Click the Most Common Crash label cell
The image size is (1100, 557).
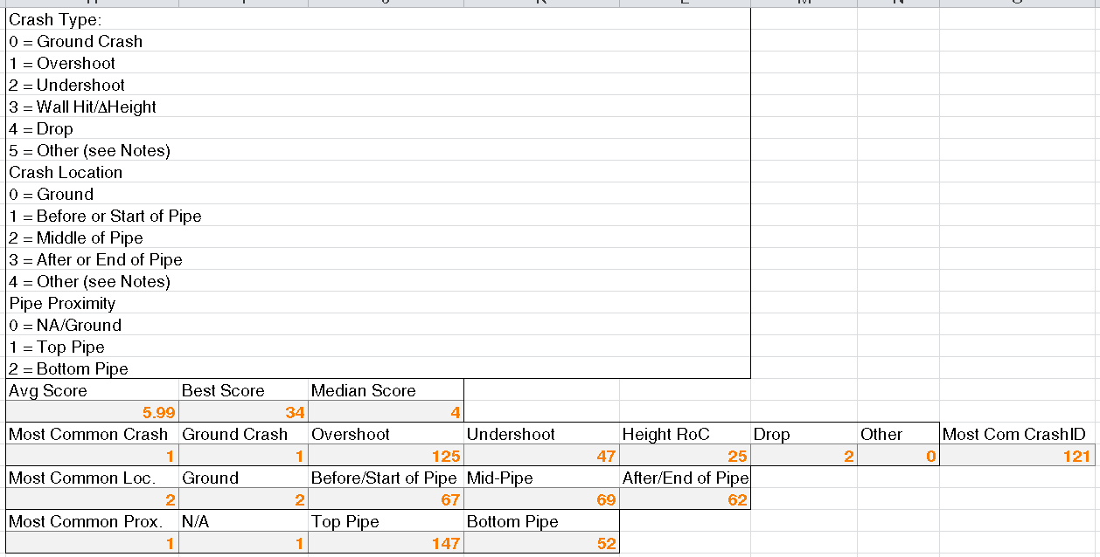coord(93,434)
